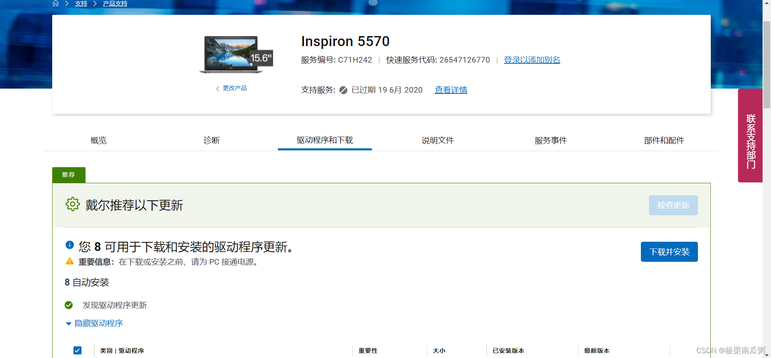Screen dimensions: 771x358
Task: Click the yellow warning icon by 重要信息
Action: (x=70, y=261)
